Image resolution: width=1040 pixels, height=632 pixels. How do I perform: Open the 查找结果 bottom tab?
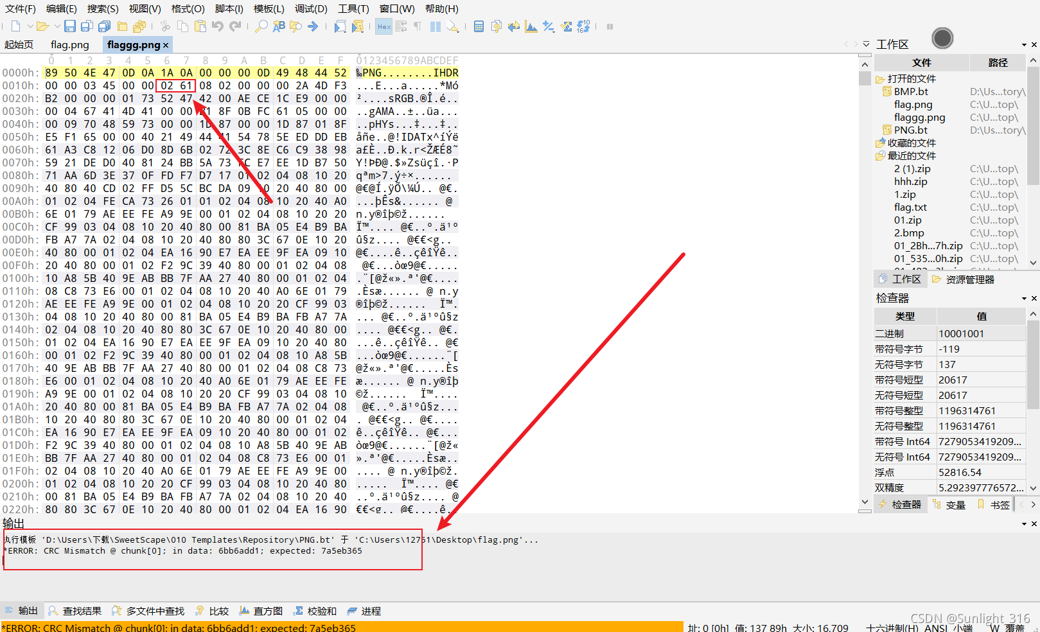coord(75,611)
